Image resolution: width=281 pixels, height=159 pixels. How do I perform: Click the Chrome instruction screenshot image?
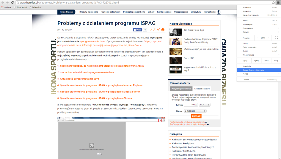[x=111, y=138]
